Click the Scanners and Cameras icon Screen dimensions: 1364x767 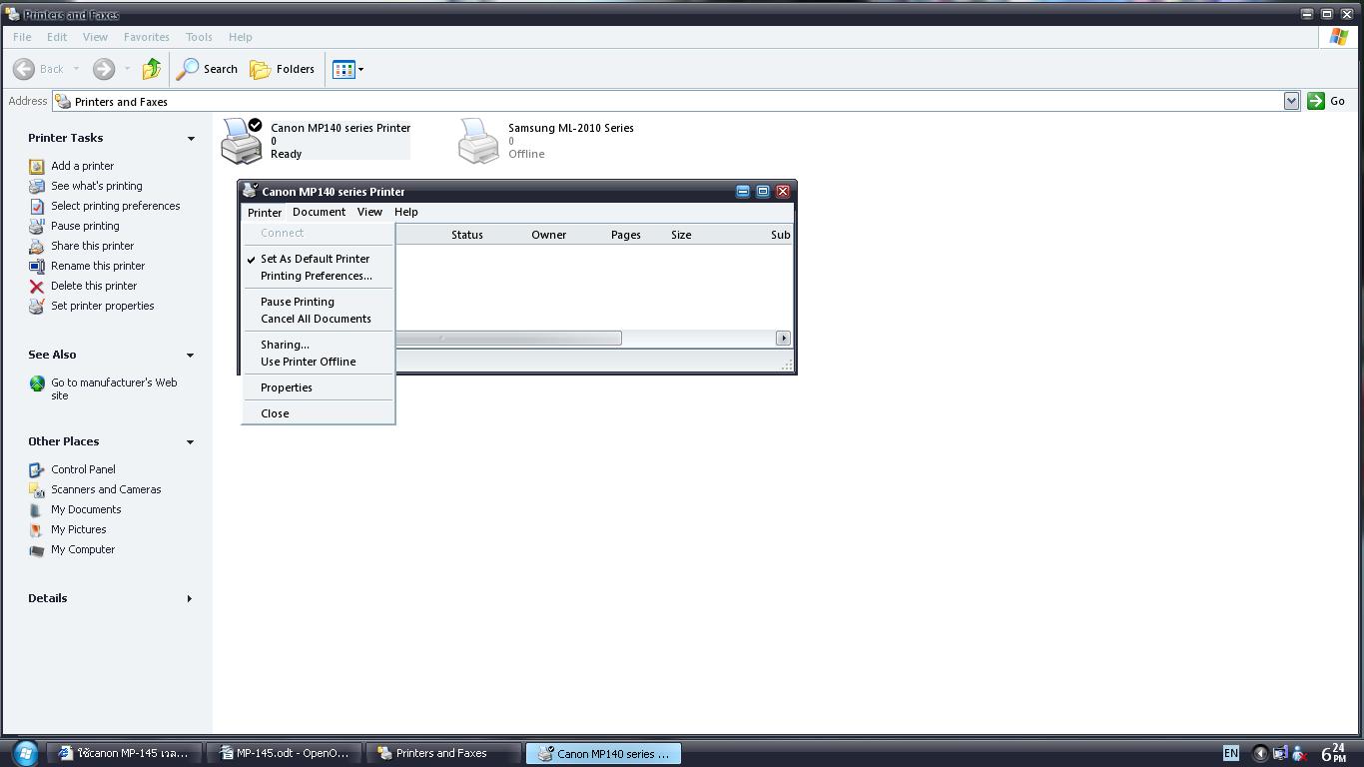37,489
